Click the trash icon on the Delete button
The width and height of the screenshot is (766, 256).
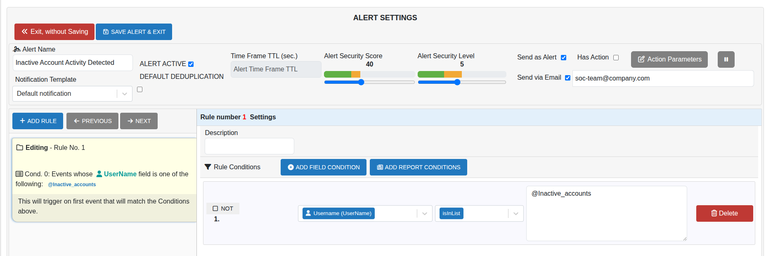point(714,213)
